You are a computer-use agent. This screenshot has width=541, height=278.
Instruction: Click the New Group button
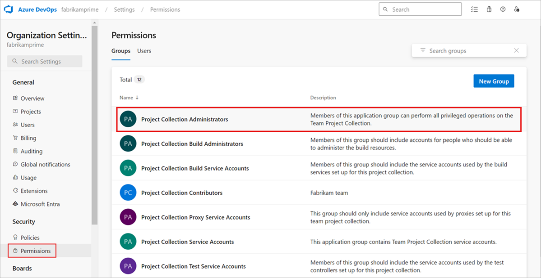pos(494,81)
